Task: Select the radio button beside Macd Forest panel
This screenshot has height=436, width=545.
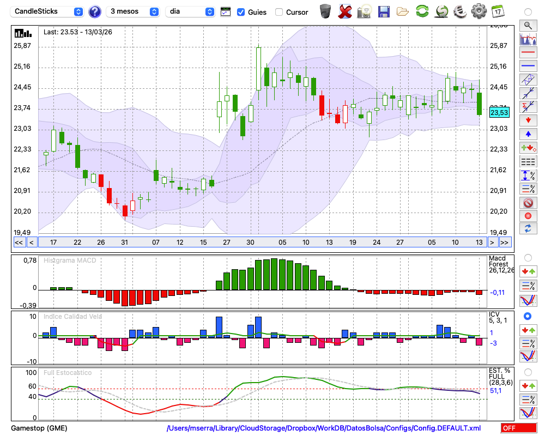Action: pos(528,257)
